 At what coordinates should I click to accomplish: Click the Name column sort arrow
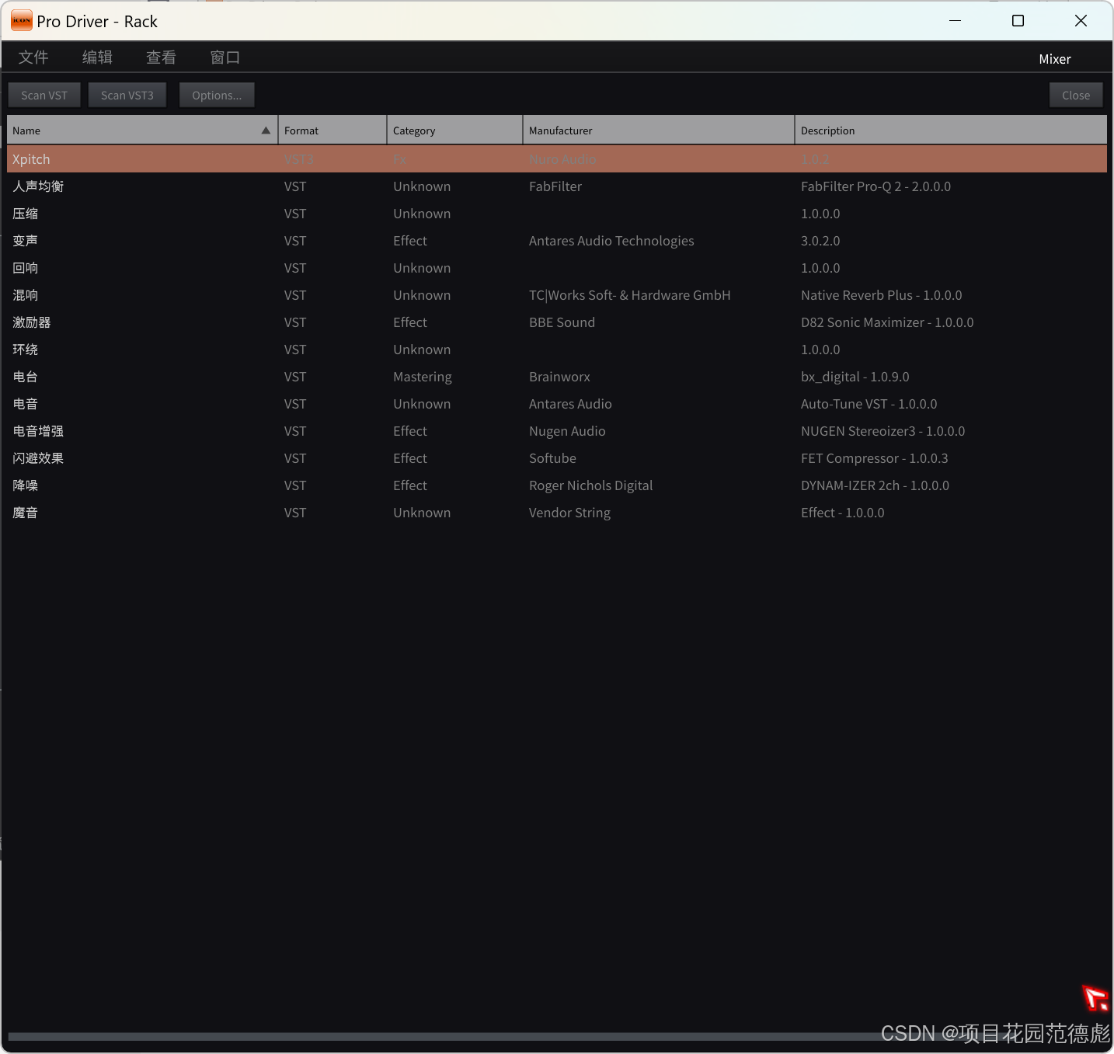[266, 130]
